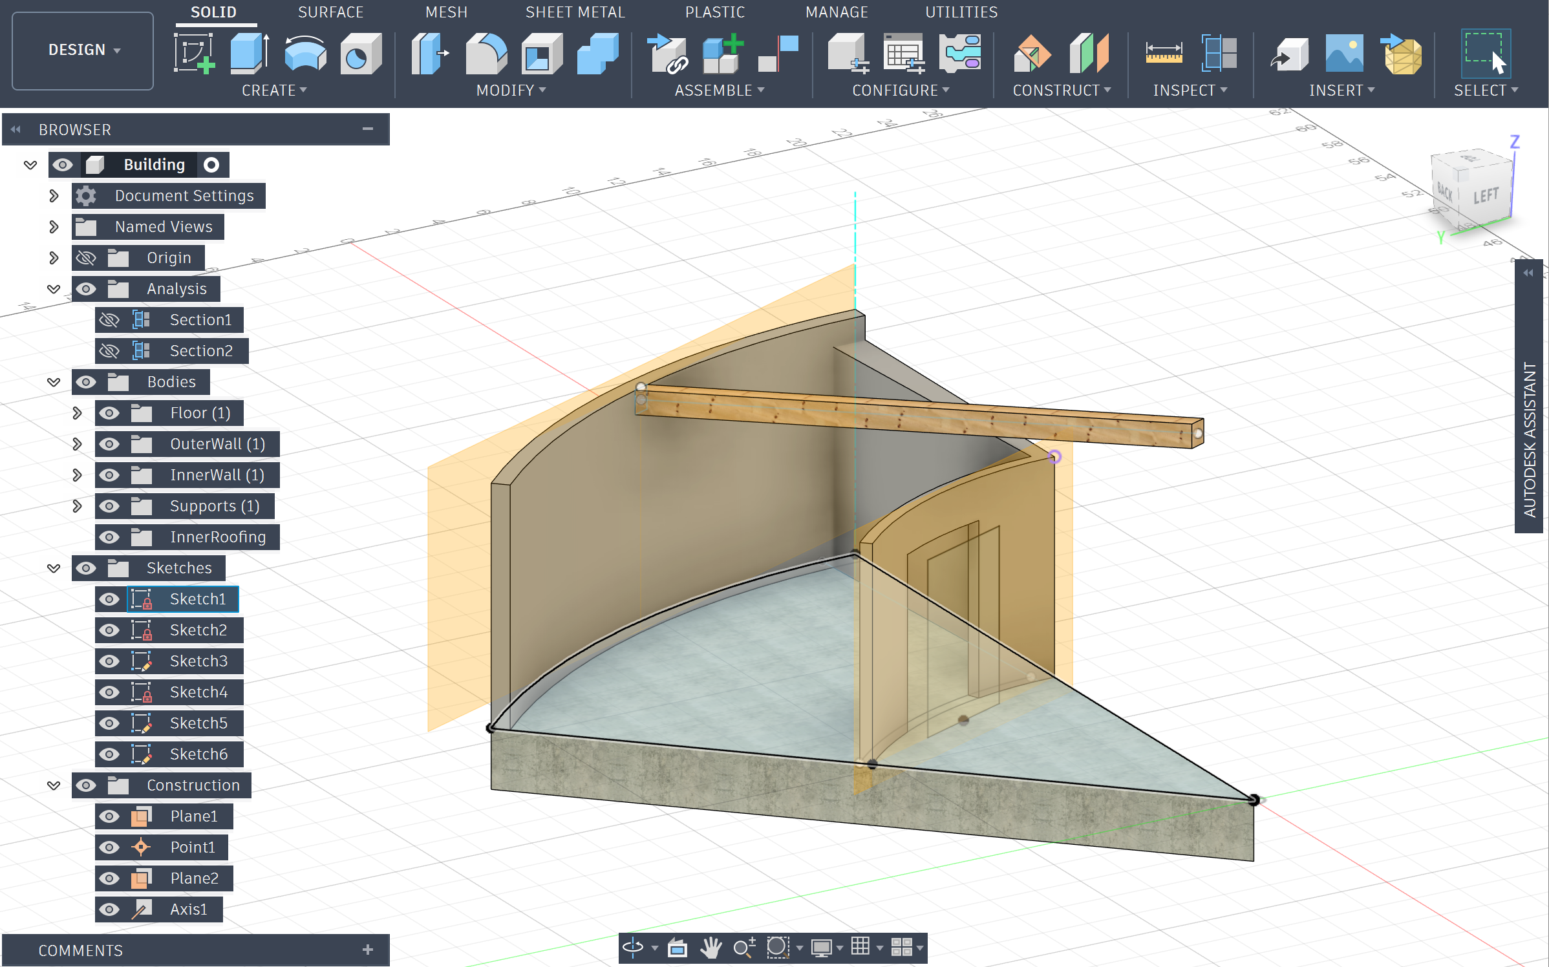
Task: Collapse the Sketches folder
Action: 54,568
